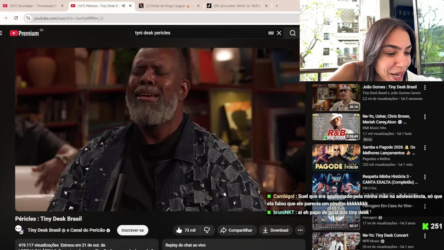Close the TikTok d4vd tab
This screenshot has height=250, width=444.
266,6
